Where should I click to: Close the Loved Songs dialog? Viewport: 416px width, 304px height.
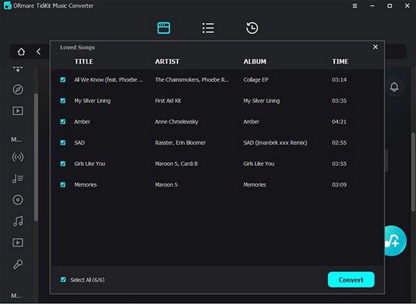coord(375,47)
